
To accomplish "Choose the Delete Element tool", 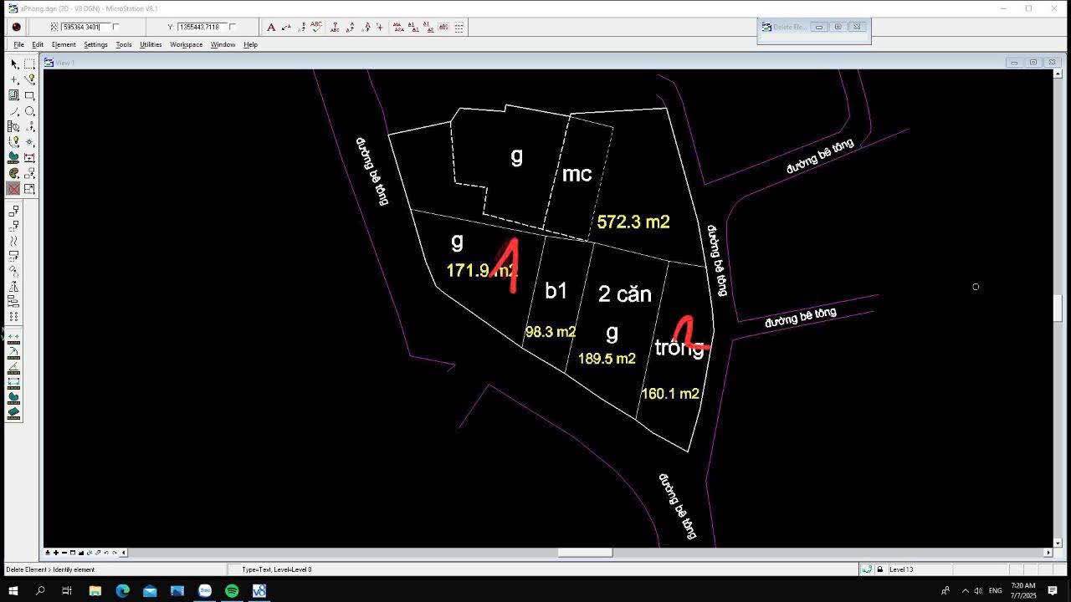I will [14, 189].
